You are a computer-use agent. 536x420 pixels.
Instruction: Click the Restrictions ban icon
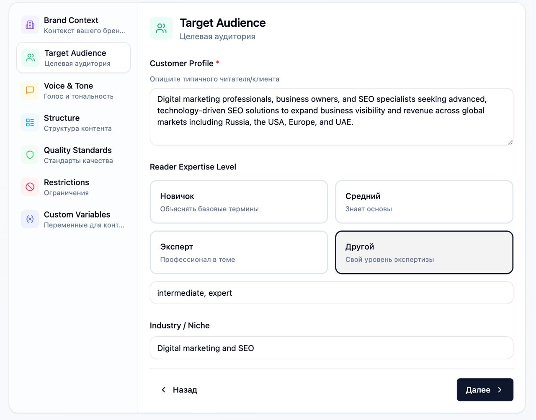point(30,187)
